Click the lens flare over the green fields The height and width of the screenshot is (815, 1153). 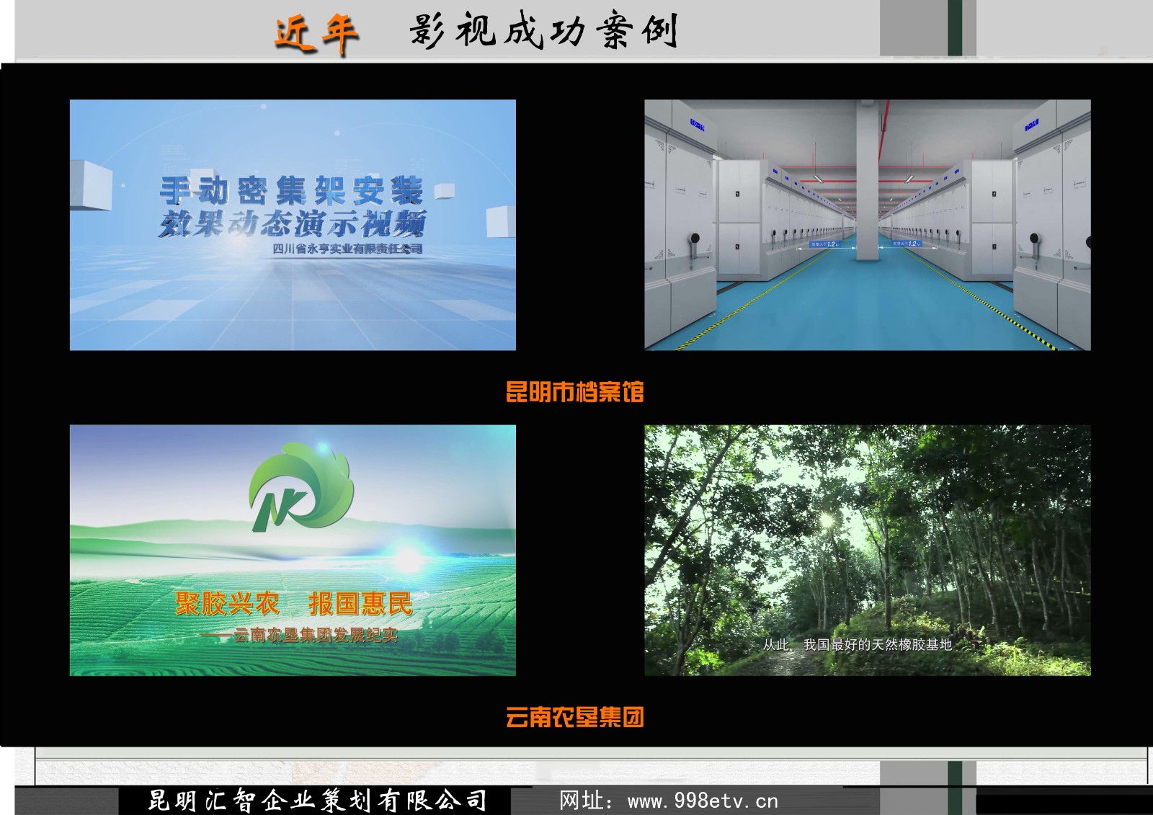pyautogui.click(x=409, y=558)
